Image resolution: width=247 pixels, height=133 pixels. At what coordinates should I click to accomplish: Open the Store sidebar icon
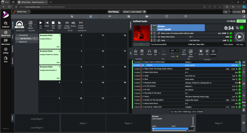tap(5, 59)
